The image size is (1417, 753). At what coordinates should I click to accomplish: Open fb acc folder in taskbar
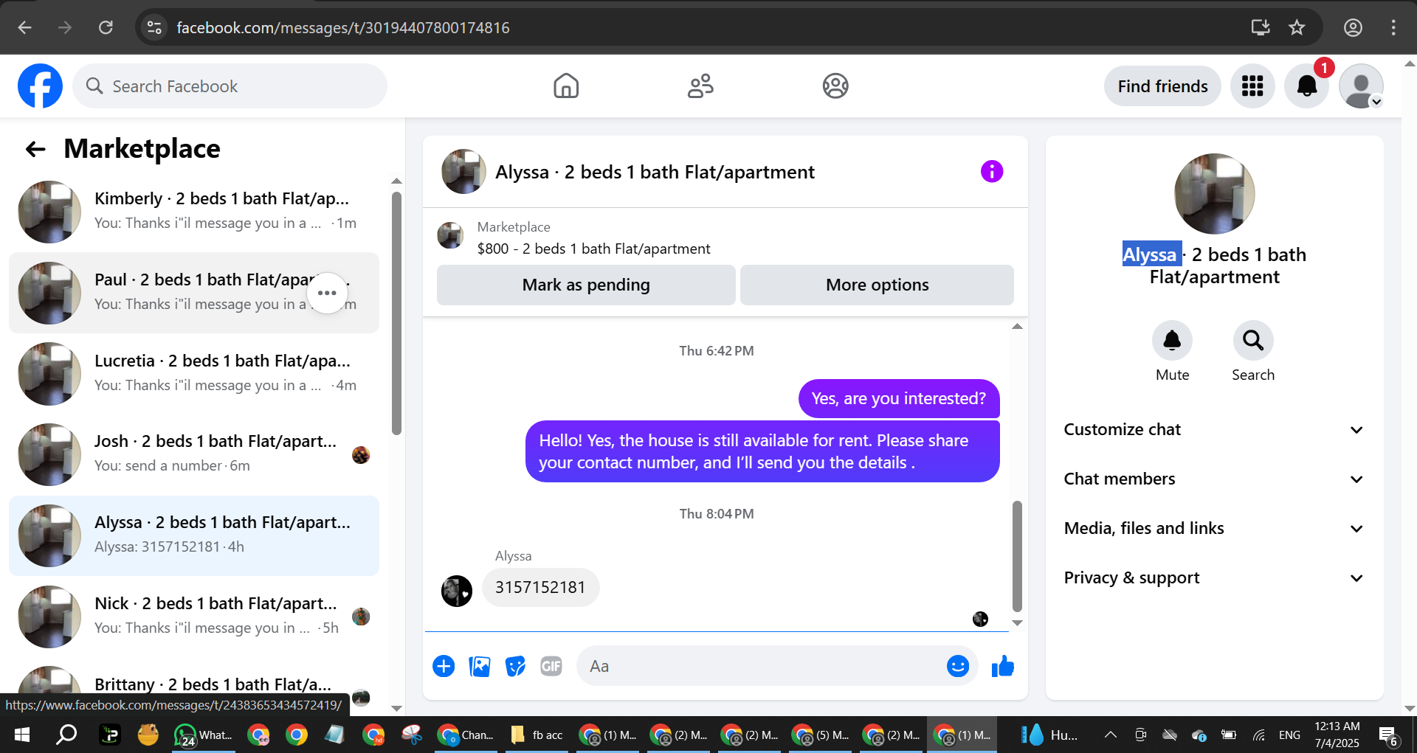(x=537, y=735)
